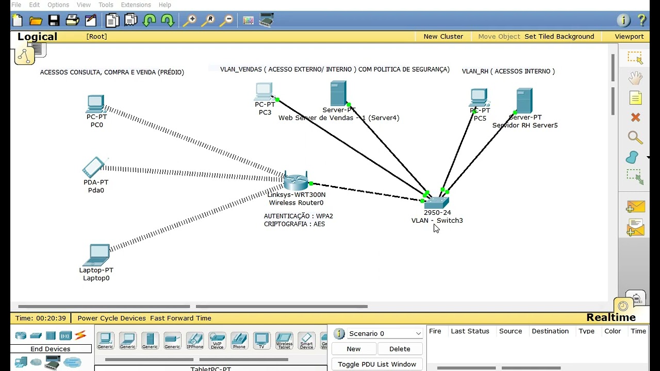This screenshot has height=371, width=660.
Task: Click Fast Forward Time
Action: (181, 318)
